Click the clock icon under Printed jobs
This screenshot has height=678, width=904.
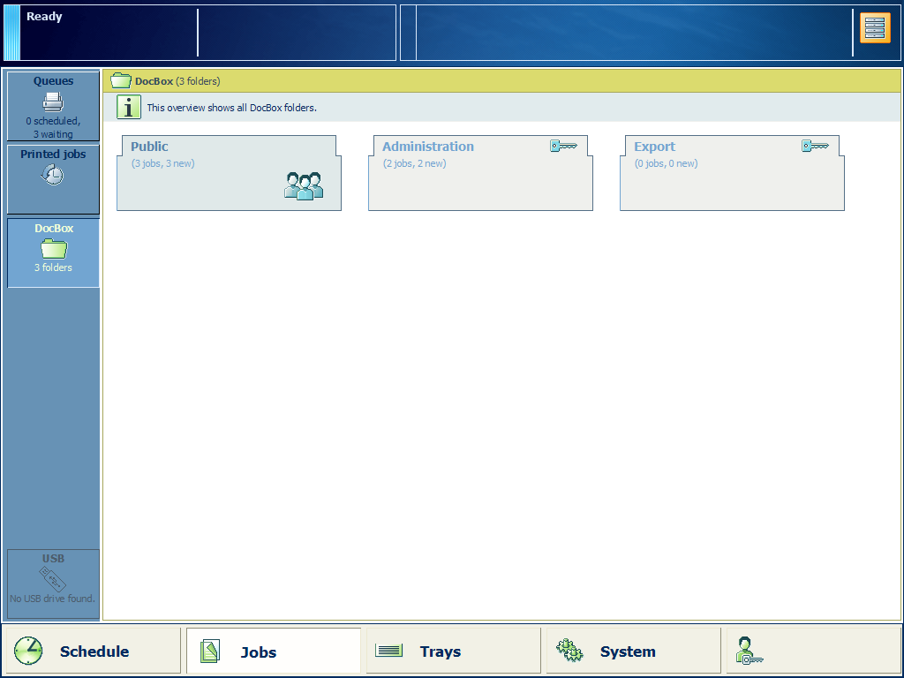(52, 174)
